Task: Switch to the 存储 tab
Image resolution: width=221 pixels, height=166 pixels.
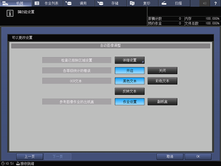Action: click(x=111, y=3)
